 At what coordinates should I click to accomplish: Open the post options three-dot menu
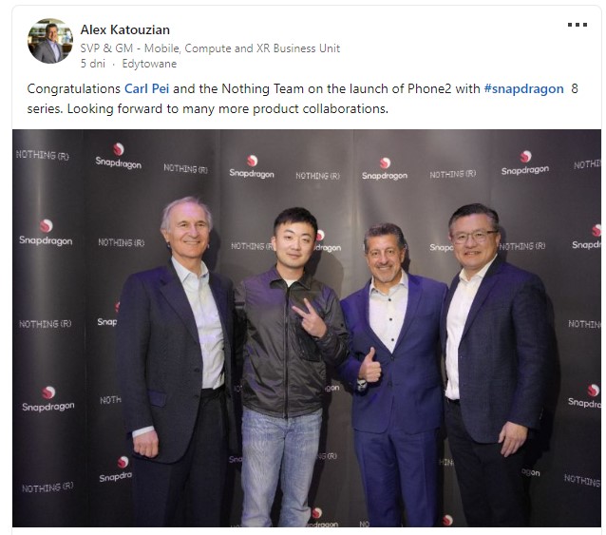(x=577, y=25)
